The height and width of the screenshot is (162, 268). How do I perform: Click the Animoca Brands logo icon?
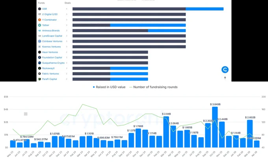coord(39,31)
